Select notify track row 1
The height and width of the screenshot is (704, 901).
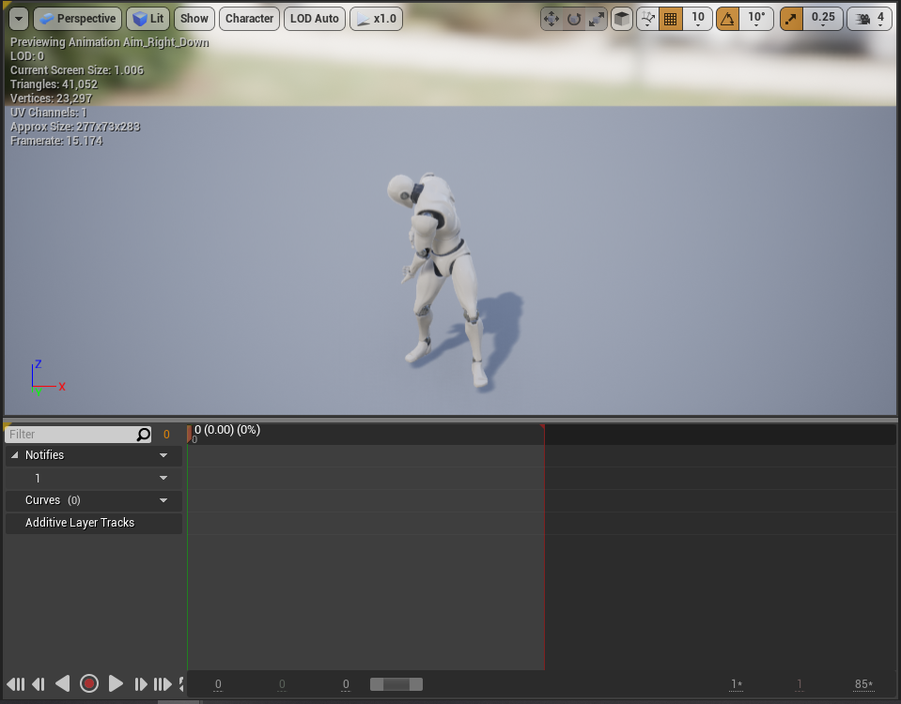(x=94, y=479)
